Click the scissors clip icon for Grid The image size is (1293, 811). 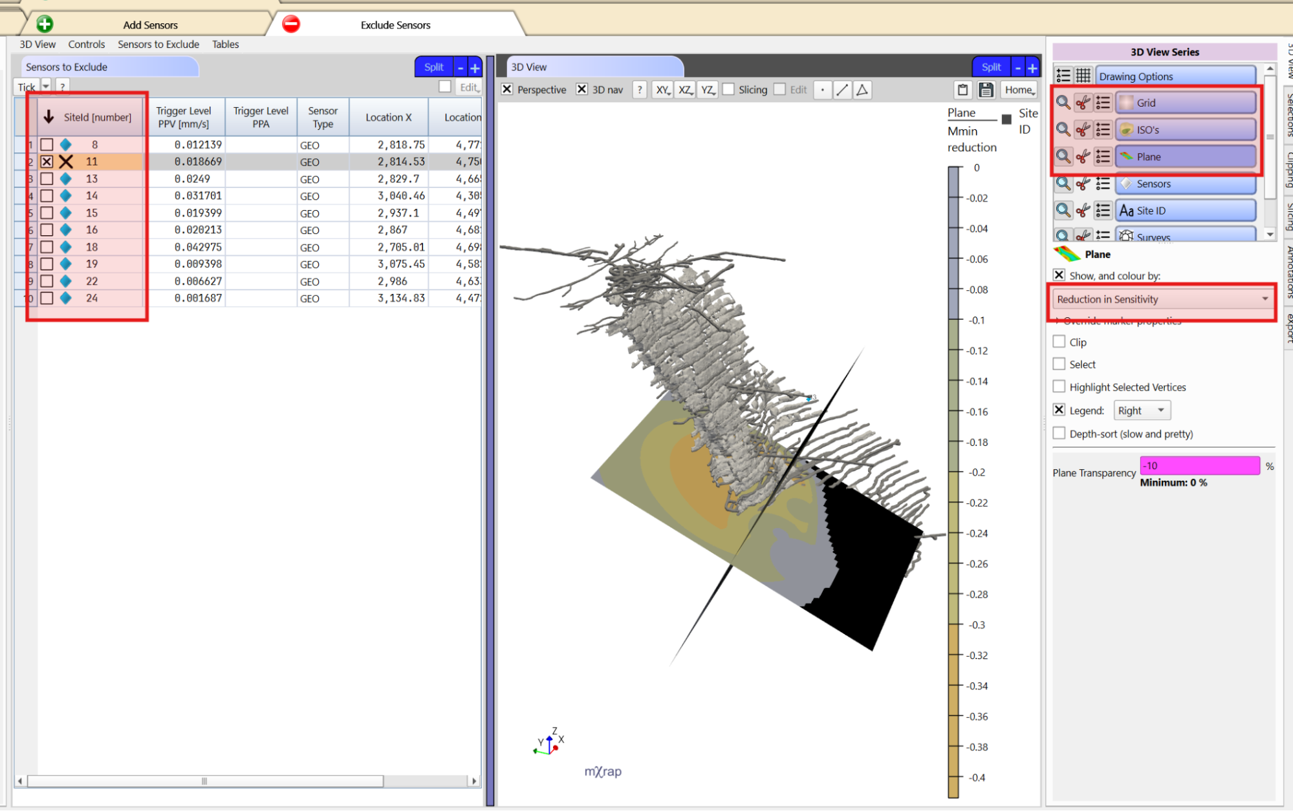pos(1083,103)
